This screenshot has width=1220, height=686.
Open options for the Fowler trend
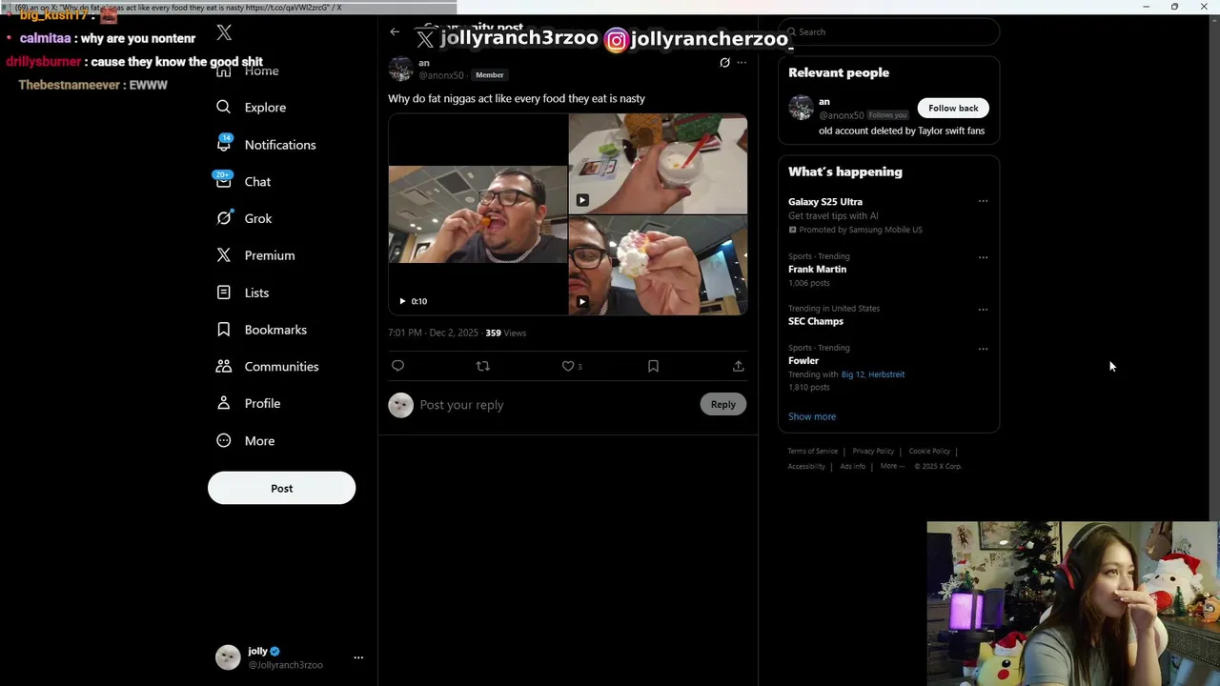[x=983, y=349]
